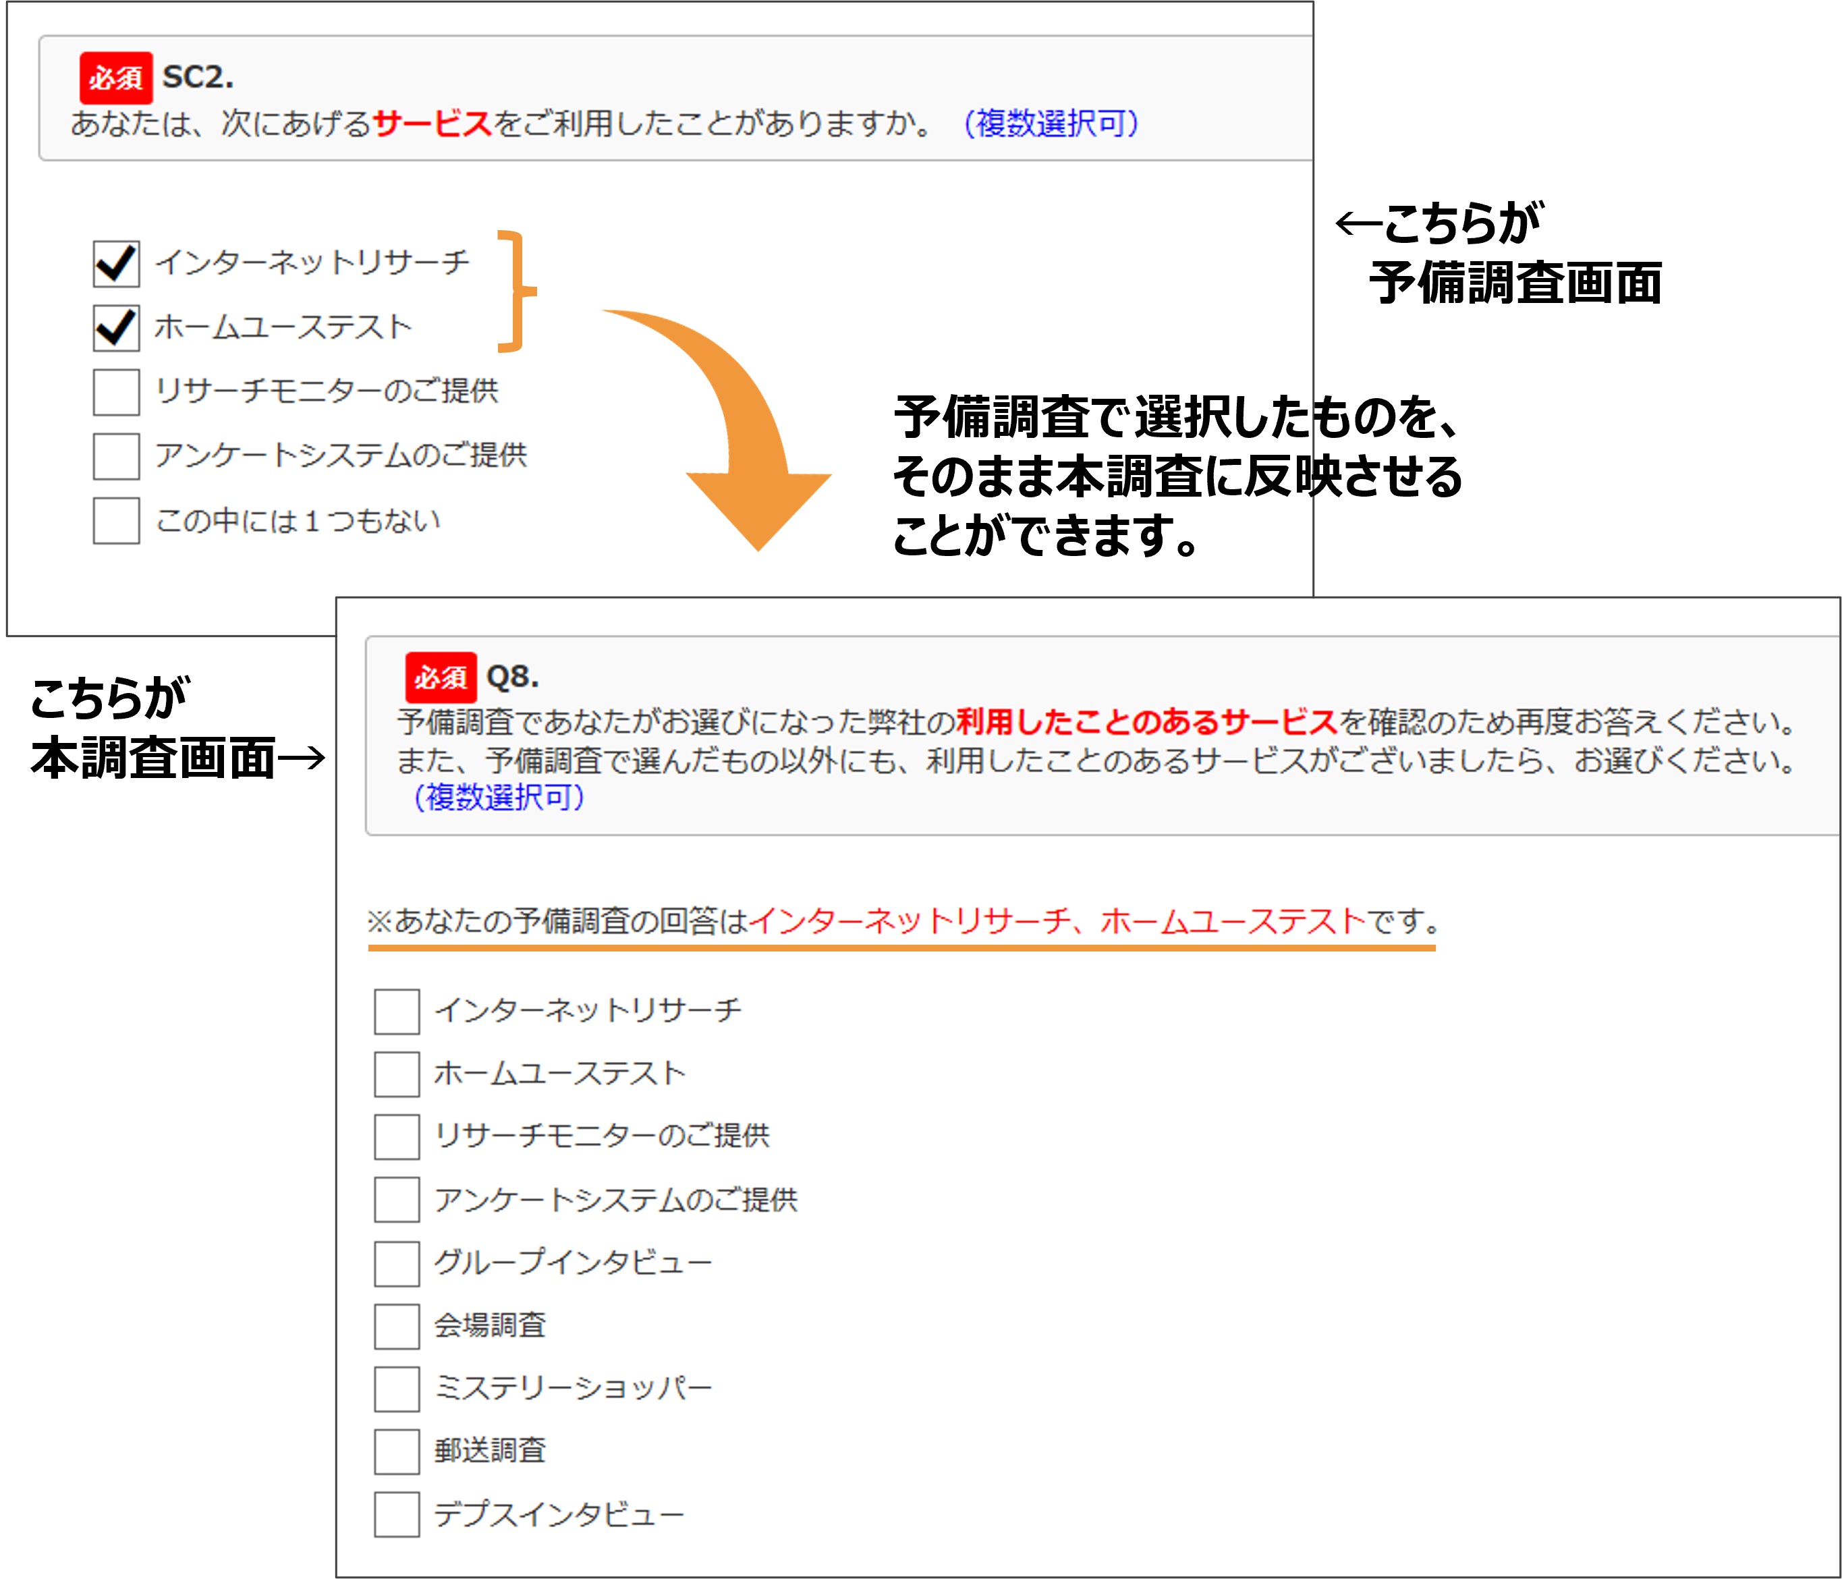Select グループインタビュー checkbox

click(397, 1263)
